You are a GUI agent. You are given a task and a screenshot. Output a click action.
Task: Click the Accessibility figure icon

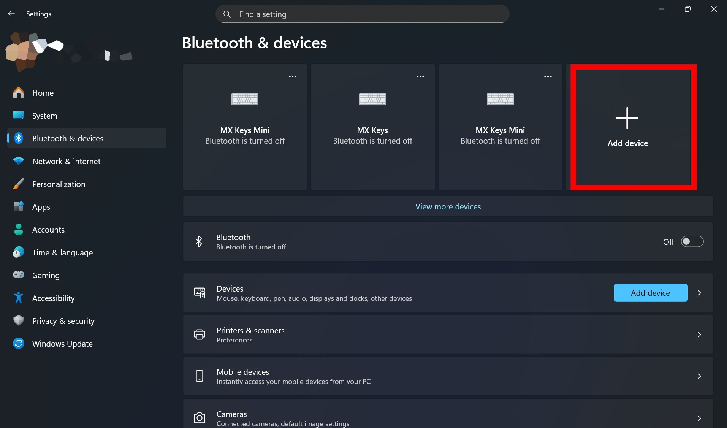pyautogui.click(x=18, y=298)
